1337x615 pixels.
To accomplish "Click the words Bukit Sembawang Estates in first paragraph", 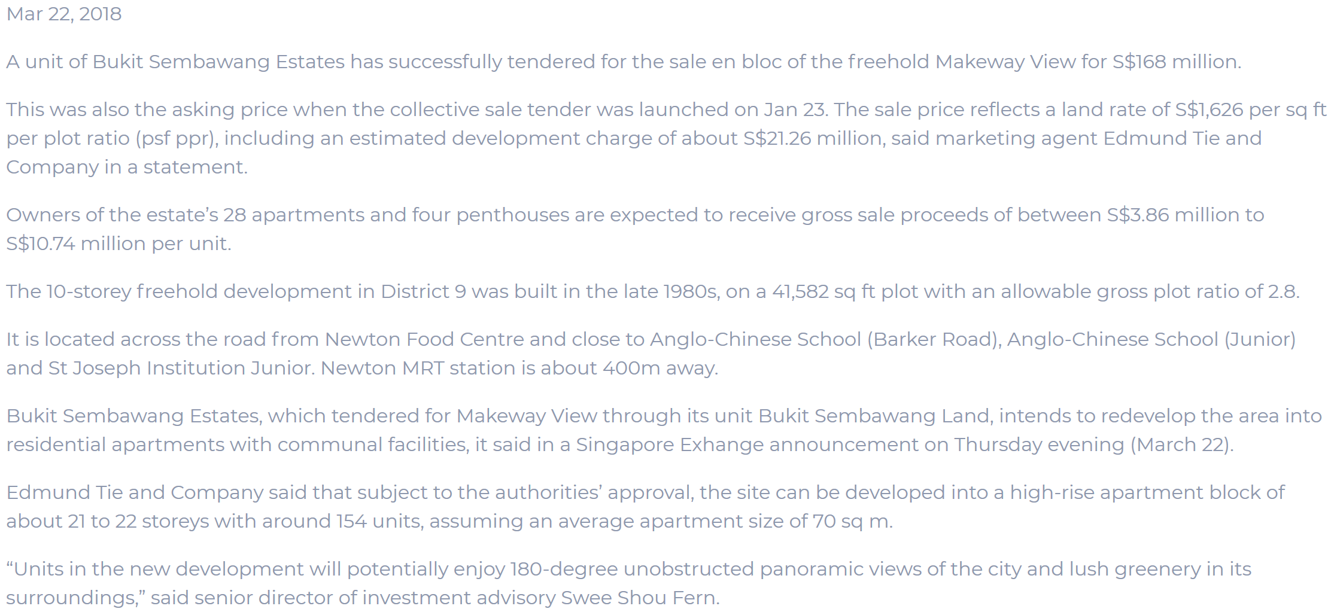I will (x=218, y=62).
